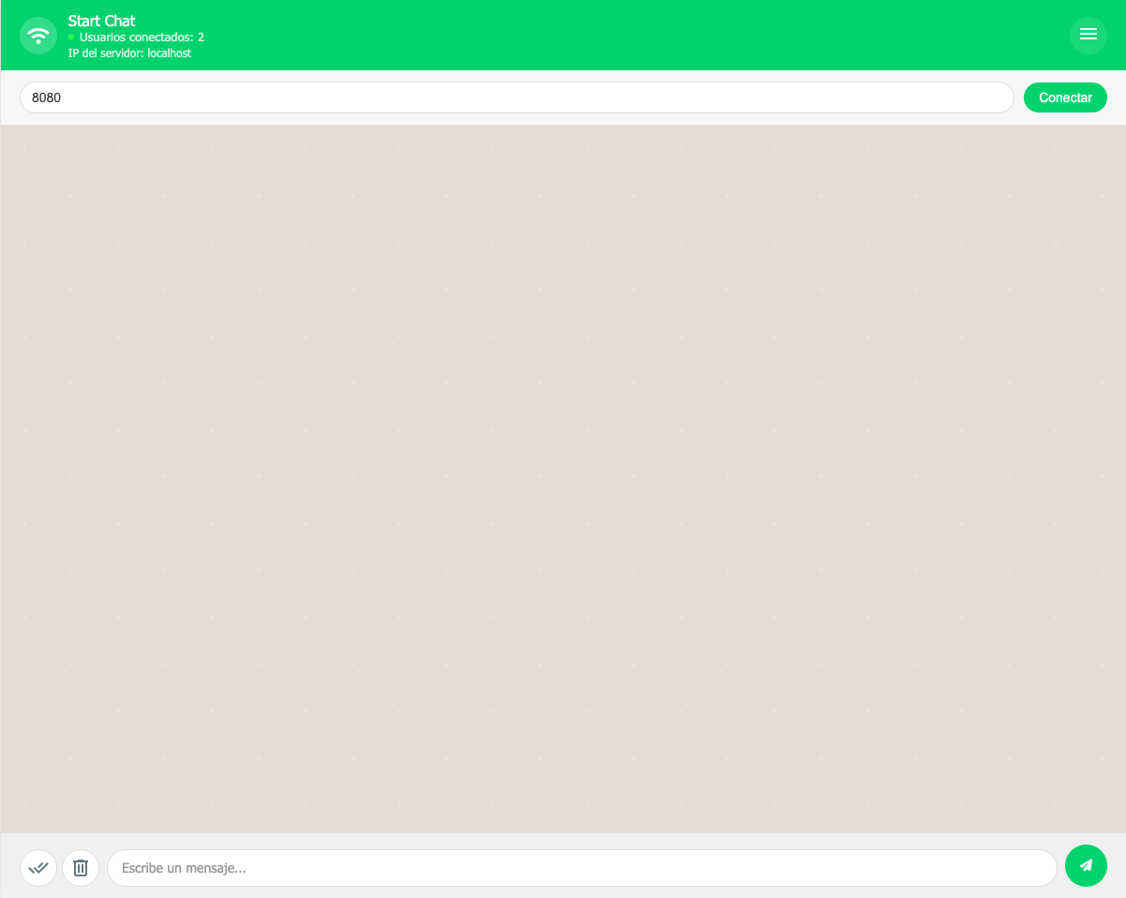Click the empty chat background area

tap(563, 469)
